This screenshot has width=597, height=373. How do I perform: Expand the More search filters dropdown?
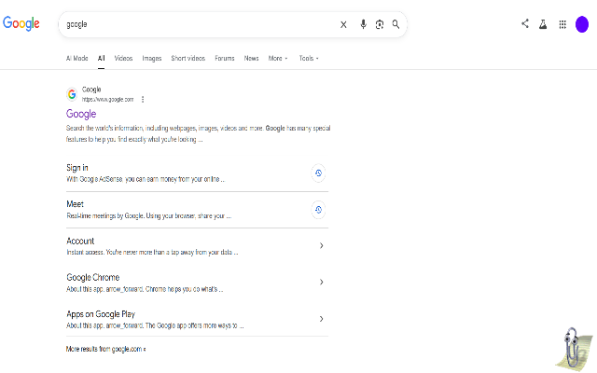(278, 58)
